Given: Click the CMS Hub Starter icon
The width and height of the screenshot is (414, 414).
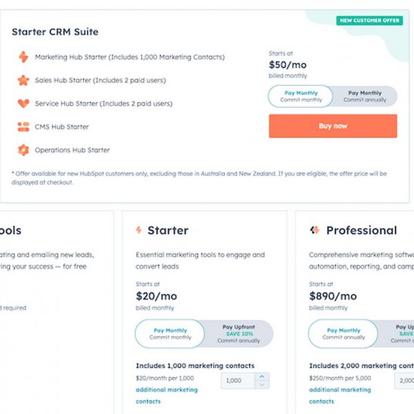Looking at the screenshot, I should [x=23, y=127].
